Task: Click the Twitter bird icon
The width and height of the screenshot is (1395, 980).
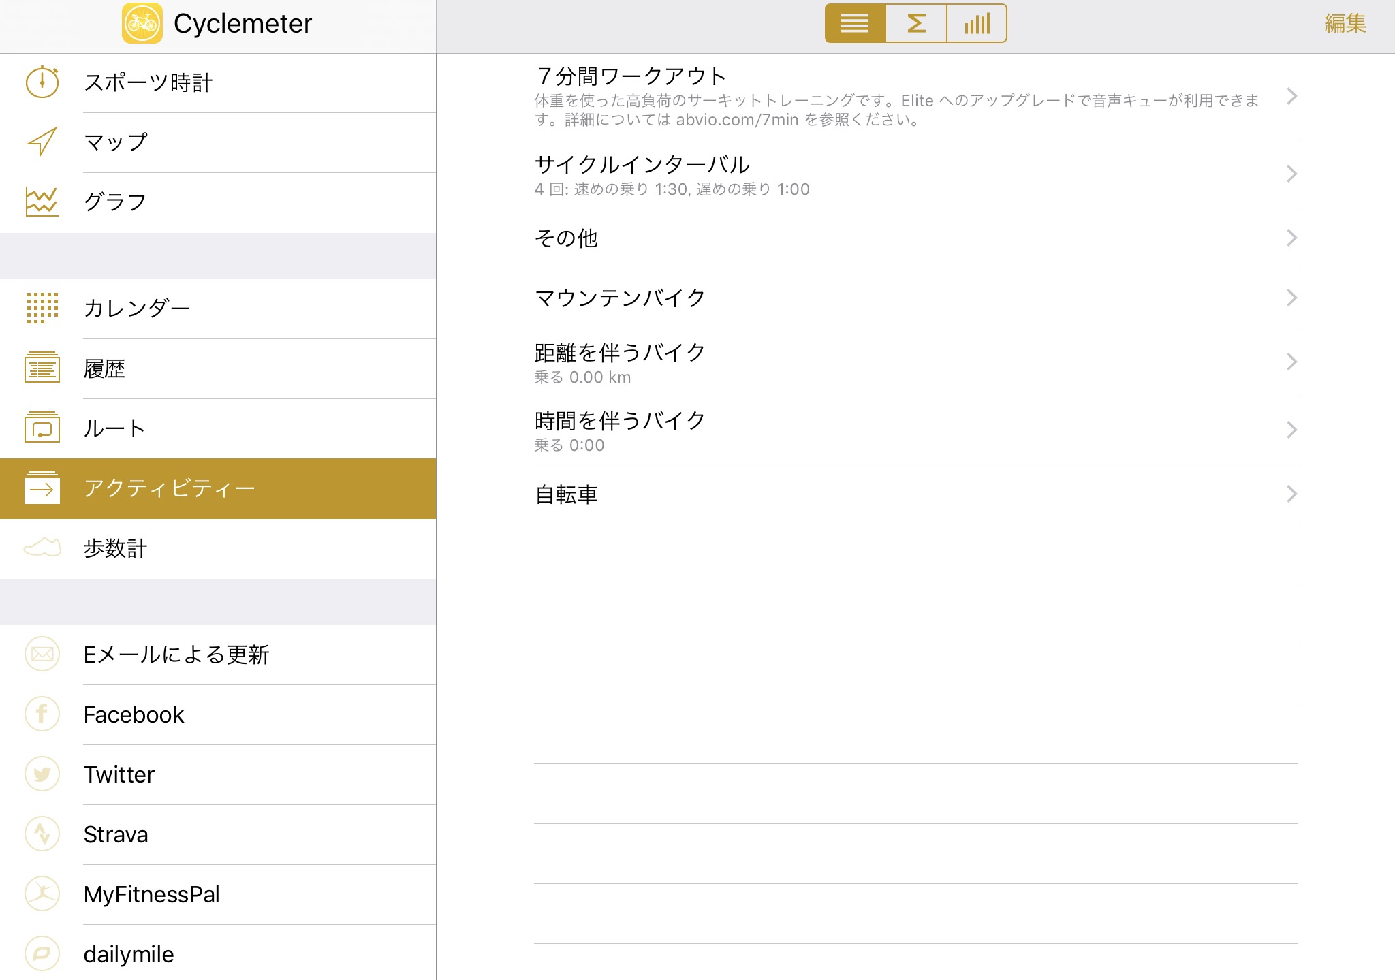Action: point(42,774)
